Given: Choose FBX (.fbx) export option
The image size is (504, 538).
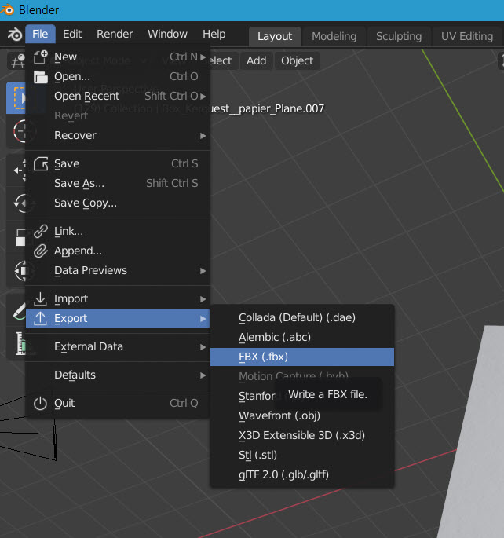Looking at the screenshot, I should click(x=302, y=357).
